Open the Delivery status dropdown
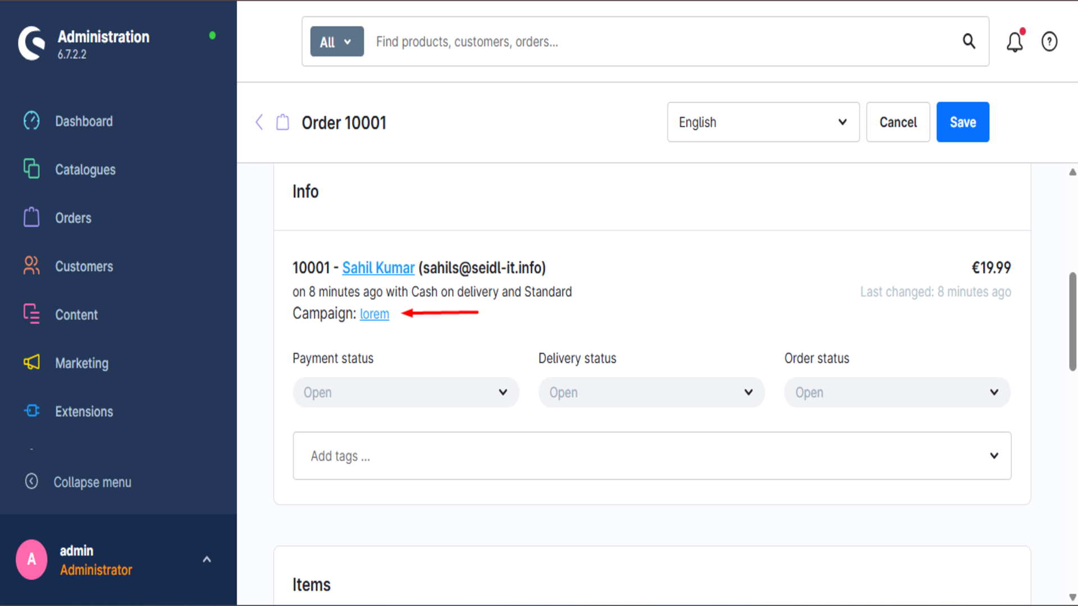The image size is (1078, 606). pos(651,392)
